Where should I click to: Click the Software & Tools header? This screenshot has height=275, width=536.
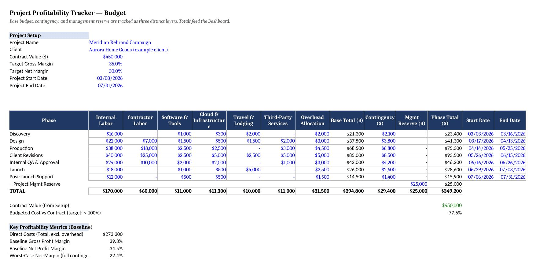[x=175, y=121]
